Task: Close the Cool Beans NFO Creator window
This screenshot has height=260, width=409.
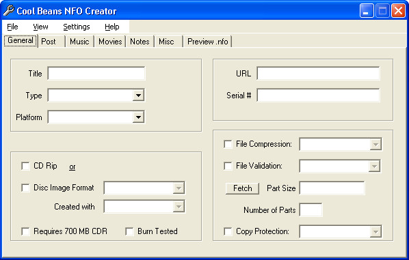Action: pyautogui.click(x=398, y=11)
